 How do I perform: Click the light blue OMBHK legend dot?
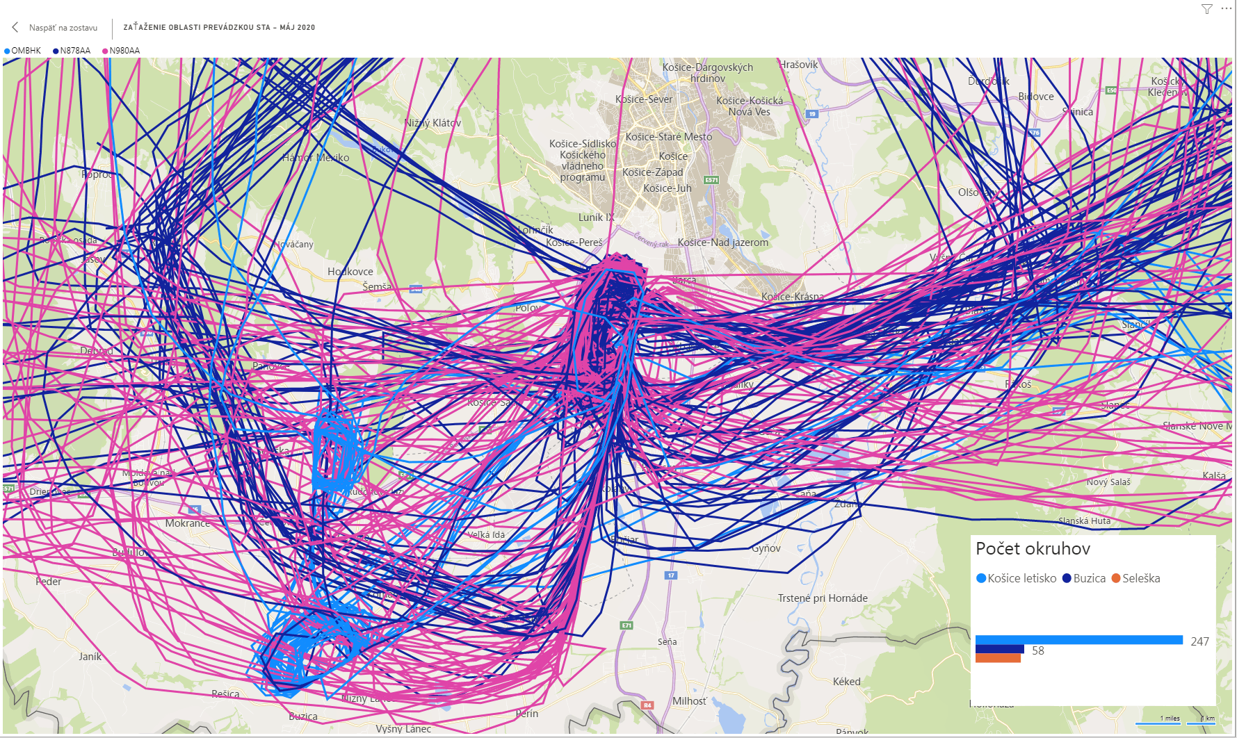7,51
